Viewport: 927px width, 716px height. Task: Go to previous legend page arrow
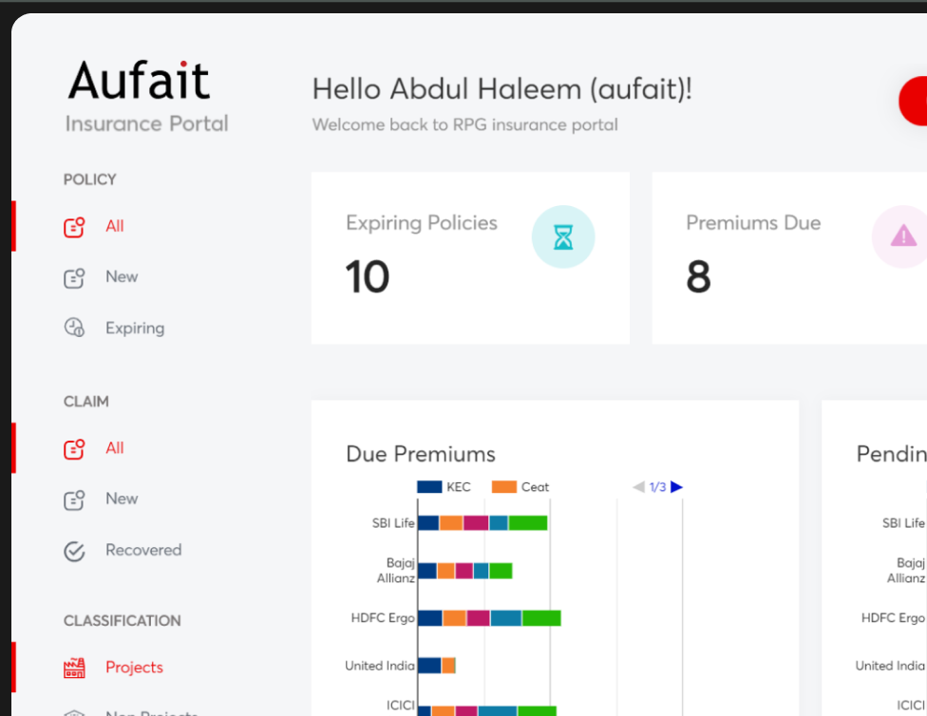click(x=639, y=487)
